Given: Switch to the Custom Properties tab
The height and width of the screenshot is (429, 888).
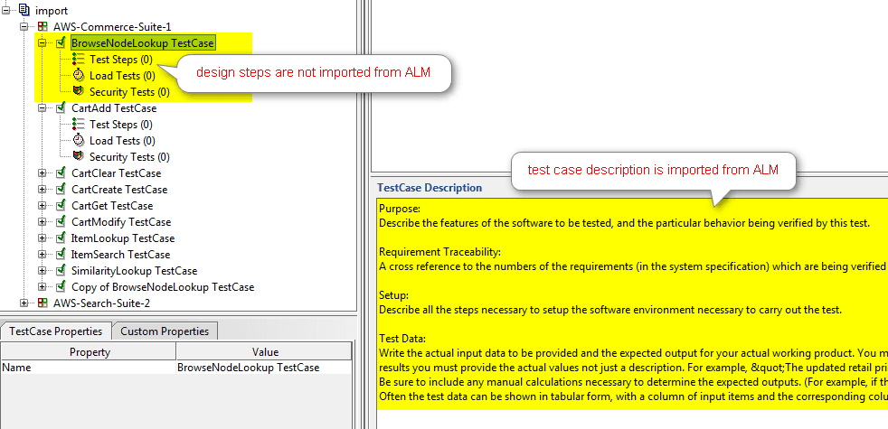Looking at the screenshot, I should point(165,331).
